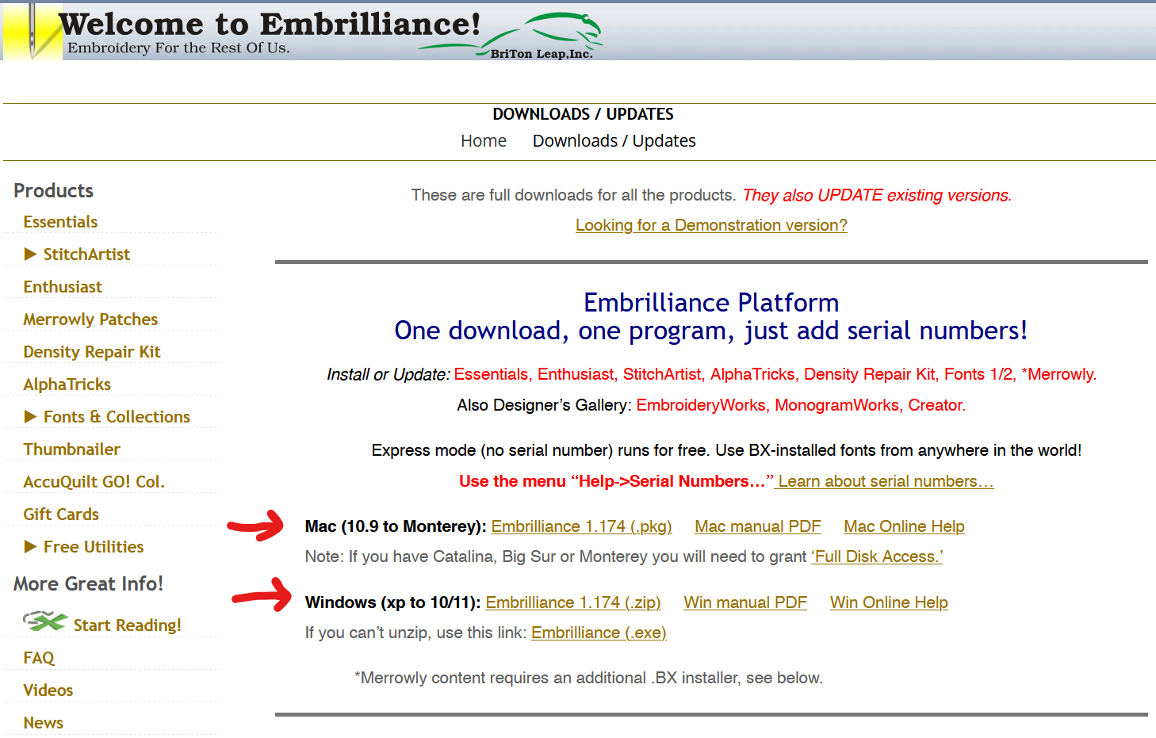Open the Merrowly Patches sidebar link
The height and width of the screenshot is (738, 1156).
90,319
